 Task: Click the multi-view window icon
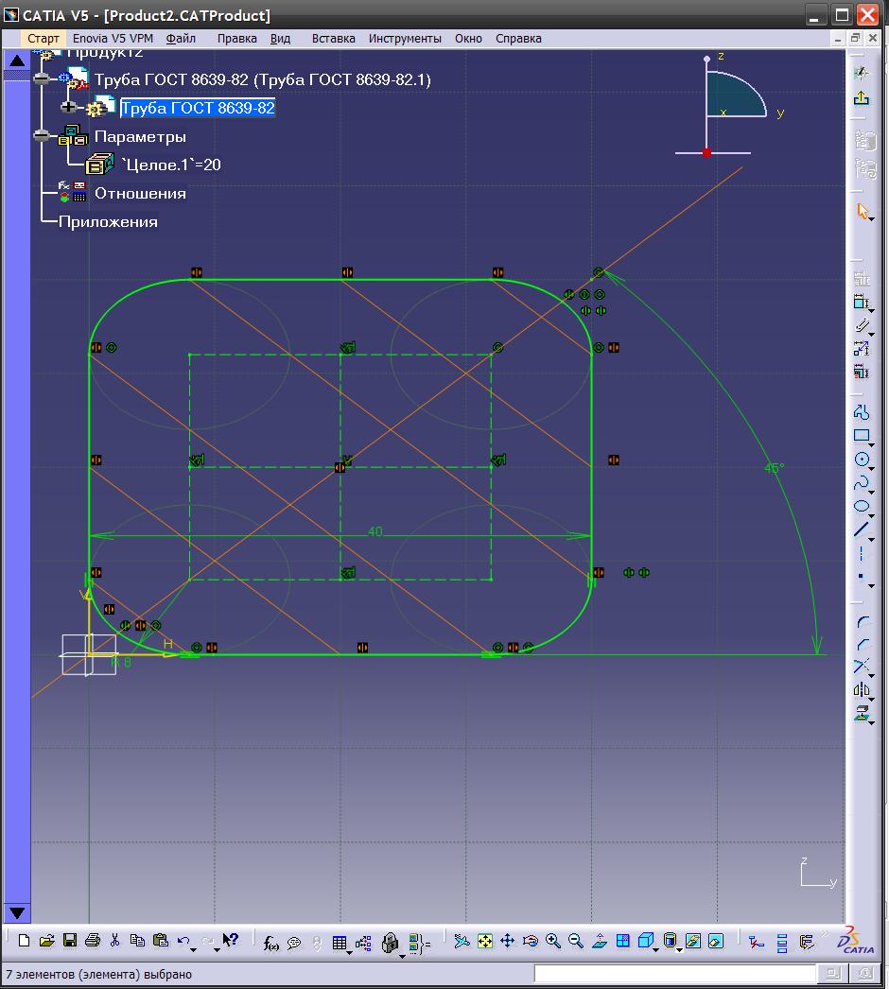[622, 941]
